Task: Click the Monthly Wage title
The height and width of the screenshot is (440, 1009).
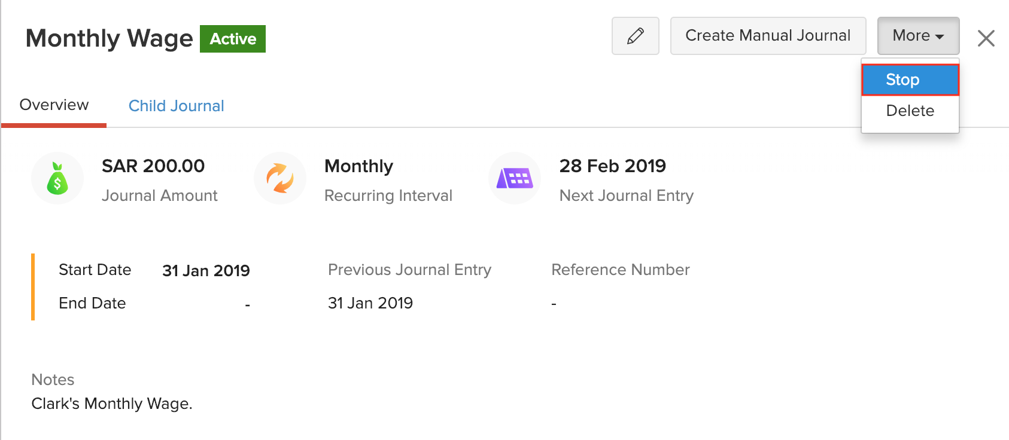Action: (x=109, y=38)
